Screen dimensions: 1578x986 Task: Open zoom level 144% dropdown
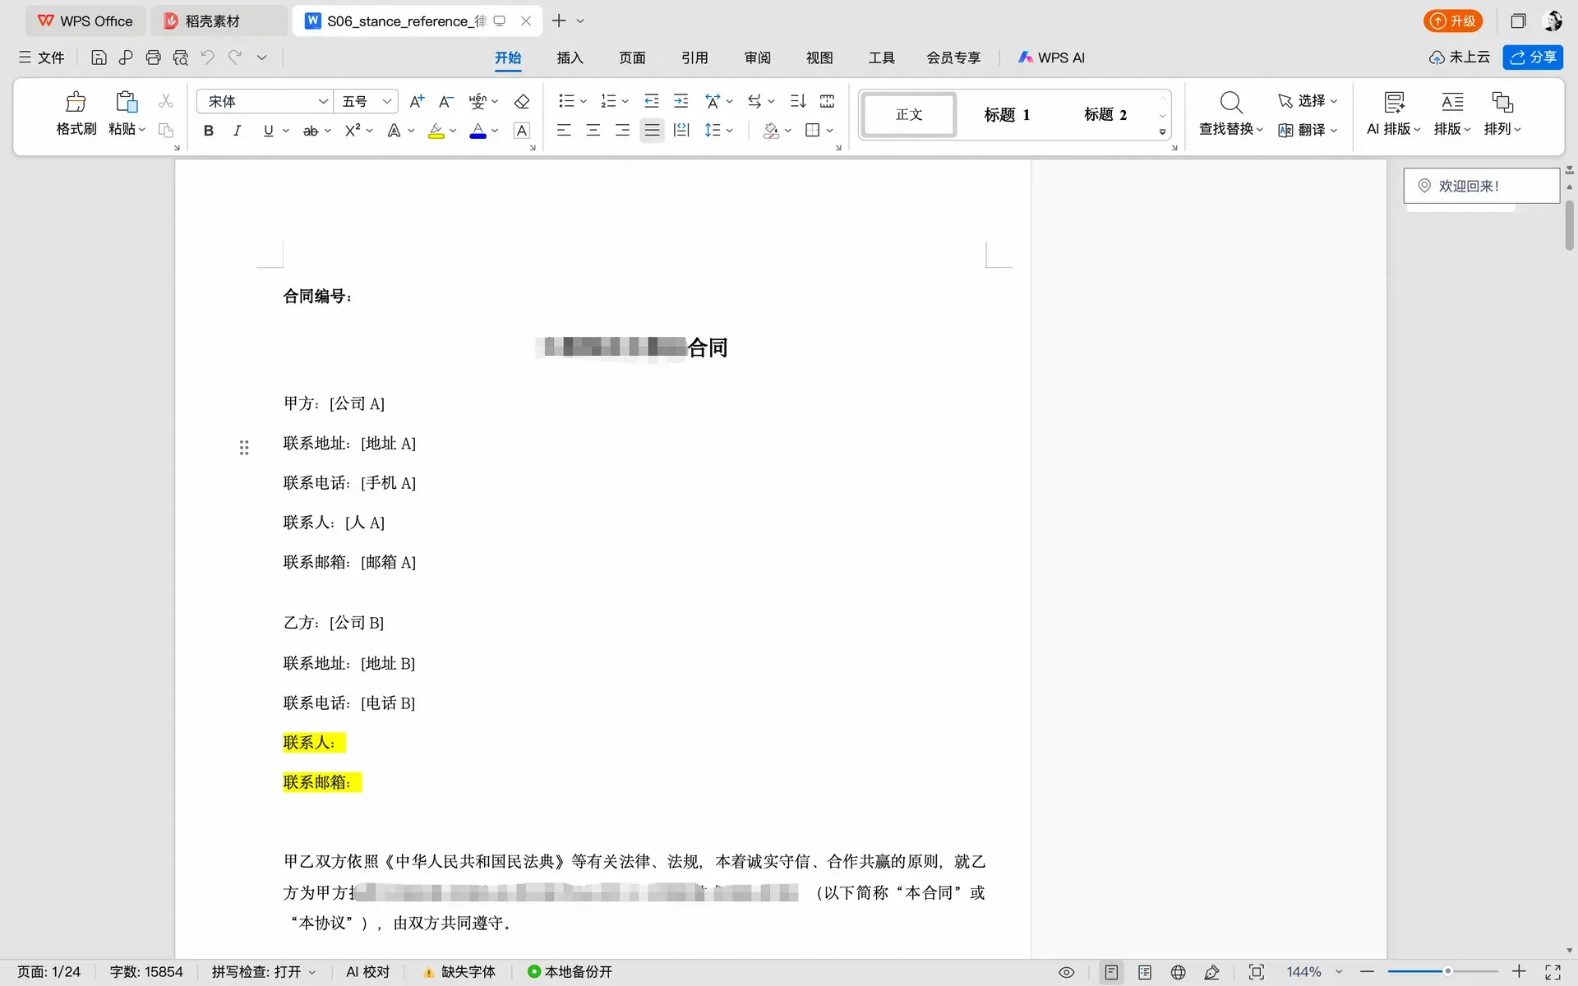click(1339, 972)
